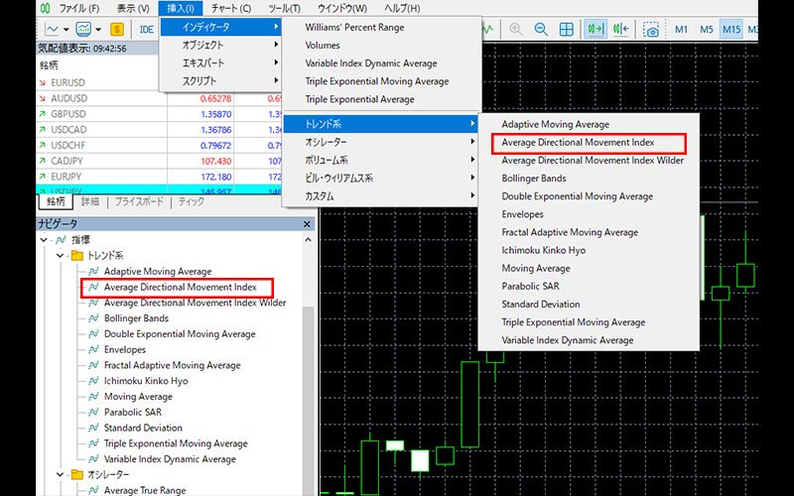Select Average Directional Movement Index Wilder in submenu
Viewport: 794px width, 496px height.
click(593, 160)
